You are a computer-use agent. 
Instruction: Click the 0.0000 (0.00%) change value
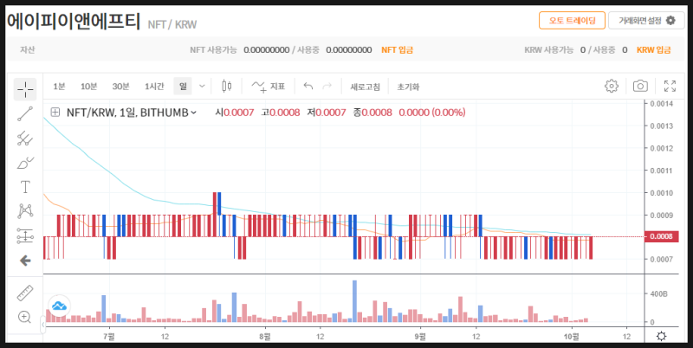pyautogui.click(x=431, y=113)
